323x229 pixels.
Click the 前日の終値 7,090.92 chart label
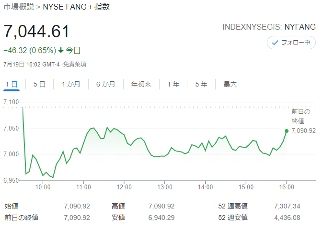303,121
